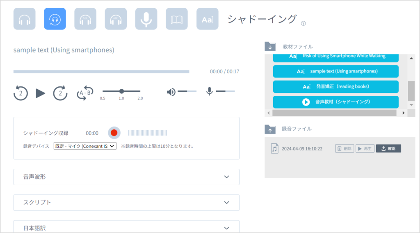This screenshot has width=420, height=233.
Task: Expand the 日本語訳 section
Action: click(126, 226)
